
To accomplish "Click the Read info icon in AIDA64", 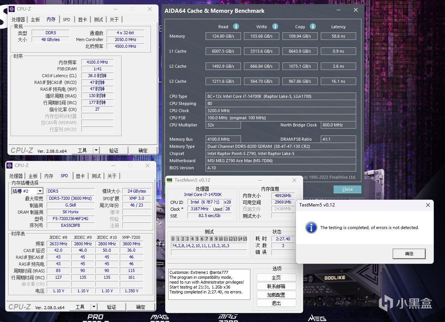I will click(x=236, y=26).
